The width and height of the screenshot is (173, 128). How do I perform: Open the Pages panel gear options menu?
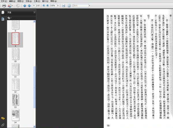pos(10,18)
